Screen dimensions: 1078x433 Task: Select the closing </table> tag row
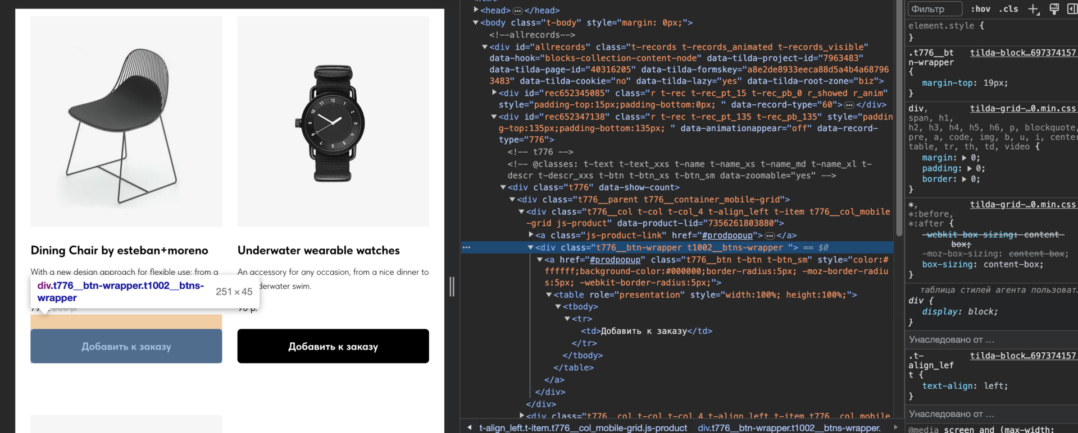[x=574, y=368]
